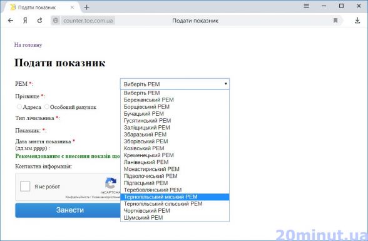The width and height of the screenshot is (368, 241).
Task: Open the browser hamburger menu
Action: click(x=306, y=6)
